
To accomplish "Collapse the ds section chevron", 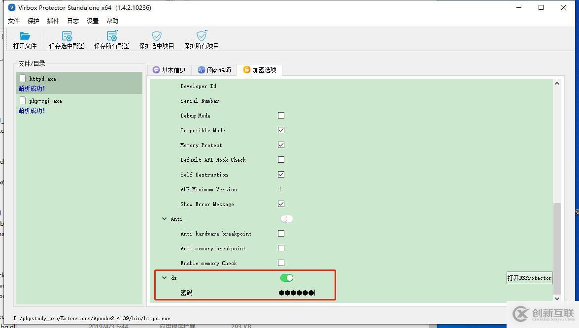I will coord(164,277).
